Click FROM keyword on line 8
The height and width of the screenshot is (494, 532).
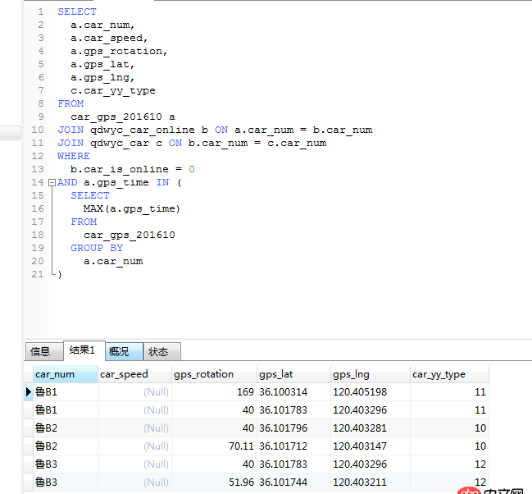click(70, 103)
